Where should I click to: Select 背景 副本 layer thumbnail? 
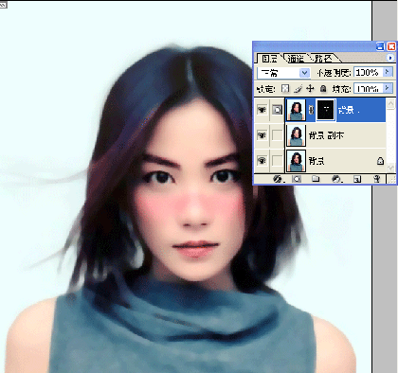pyautogui.click(x=296, y=135)
